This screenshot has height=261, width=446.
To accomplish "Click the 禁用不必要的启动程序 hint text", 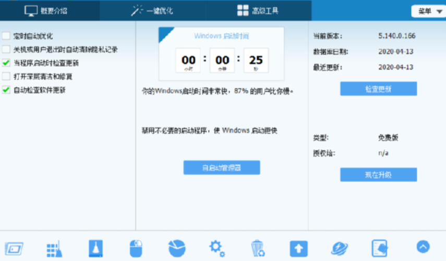I will pos(209,130).
